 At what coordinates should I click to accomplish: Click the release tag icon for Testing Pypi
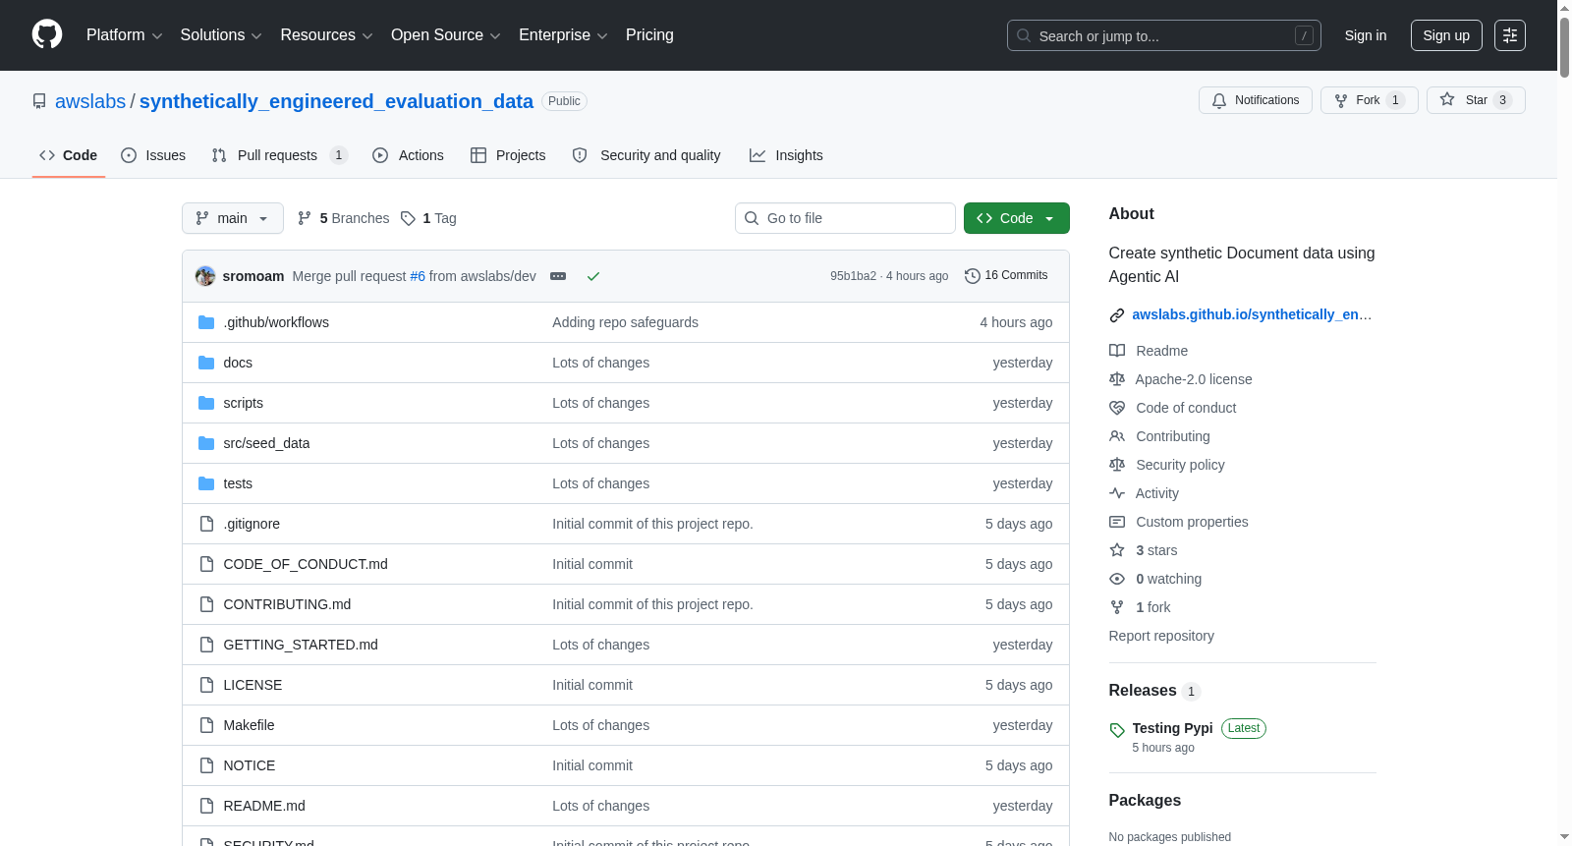(1117, 730)
